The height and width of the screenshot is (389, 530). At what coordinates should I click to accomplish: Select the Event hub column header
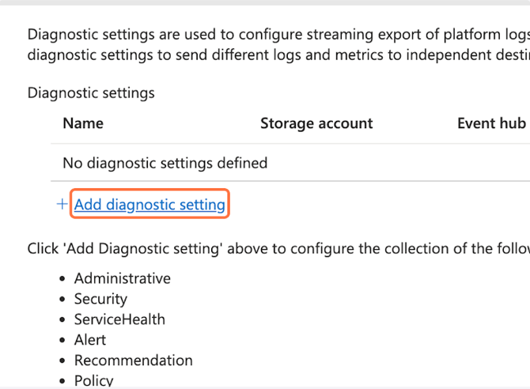490,123
